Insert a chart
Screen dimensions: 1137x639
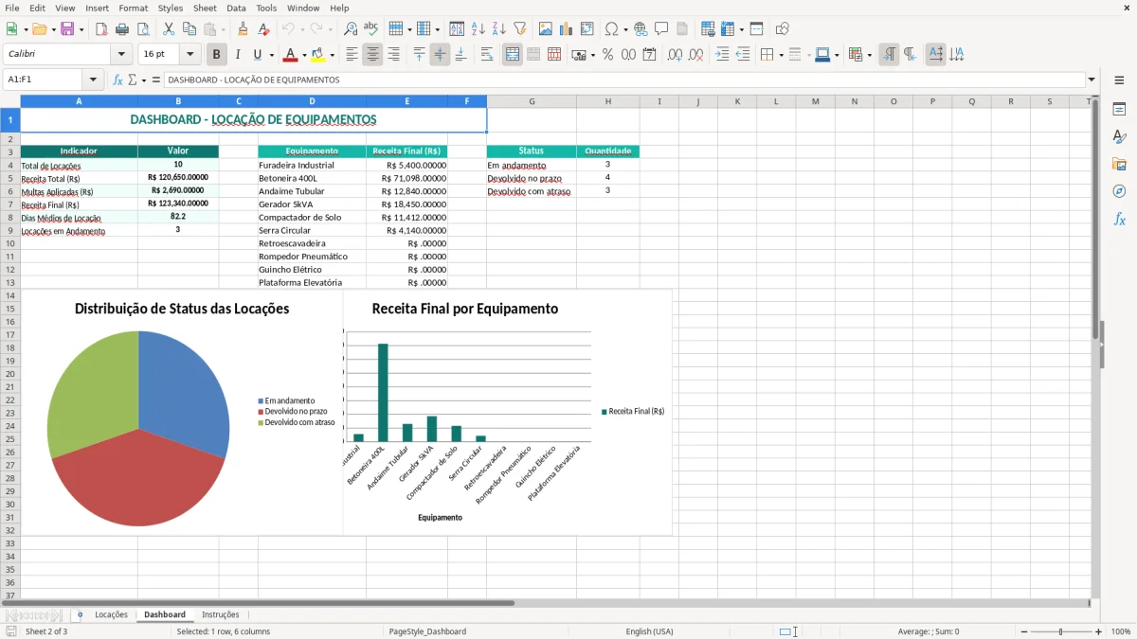click(x=567, y=29)
